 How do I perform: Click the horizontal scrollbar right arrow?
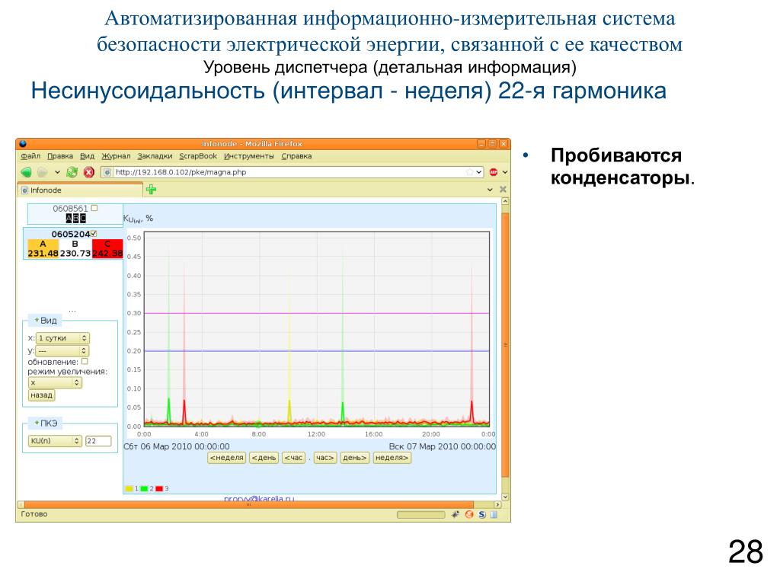[x=497, y=504]
